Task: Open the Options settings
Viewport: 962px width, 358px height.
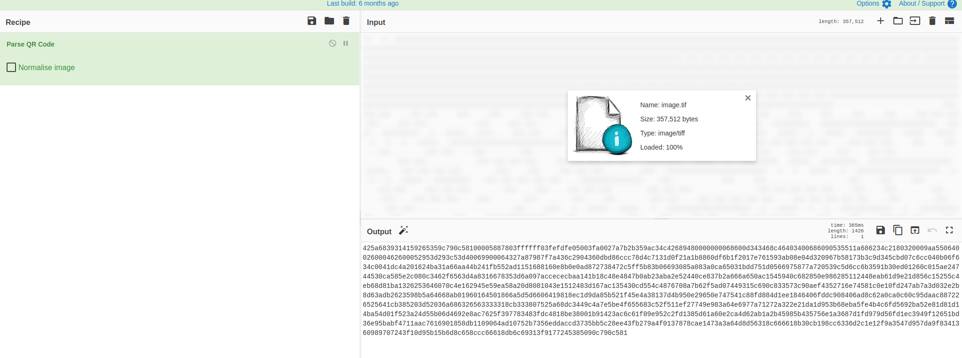Action: [874, 4]
